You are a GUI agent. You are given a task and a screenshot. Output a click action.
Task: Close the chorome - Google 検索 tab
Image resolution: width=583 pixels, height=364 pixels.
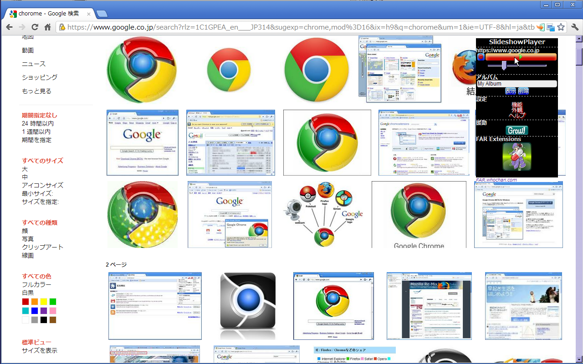tap(89, 14)
